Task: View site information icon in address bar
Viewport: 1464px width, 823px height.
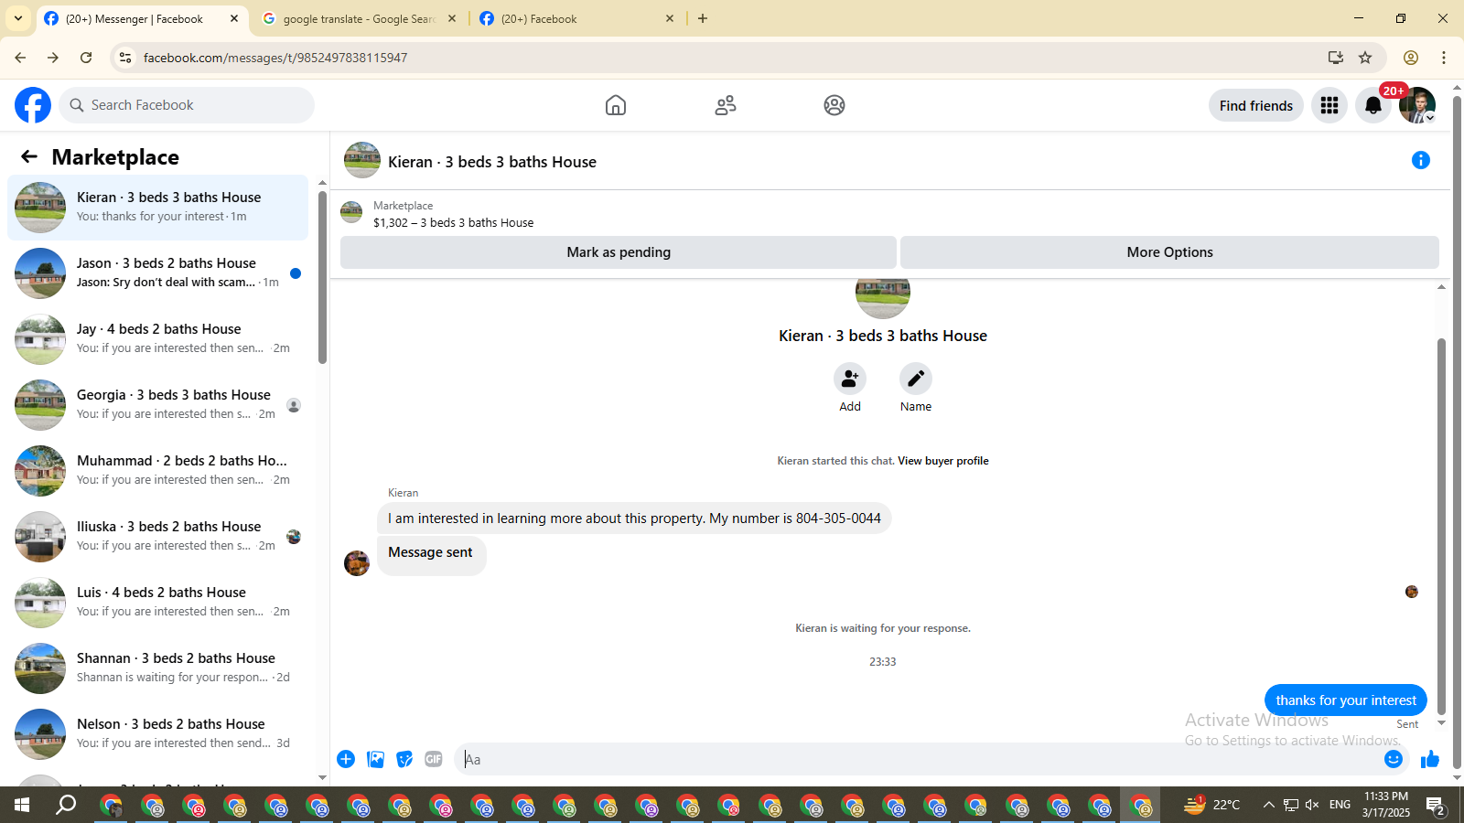Action: click(125, 58)
